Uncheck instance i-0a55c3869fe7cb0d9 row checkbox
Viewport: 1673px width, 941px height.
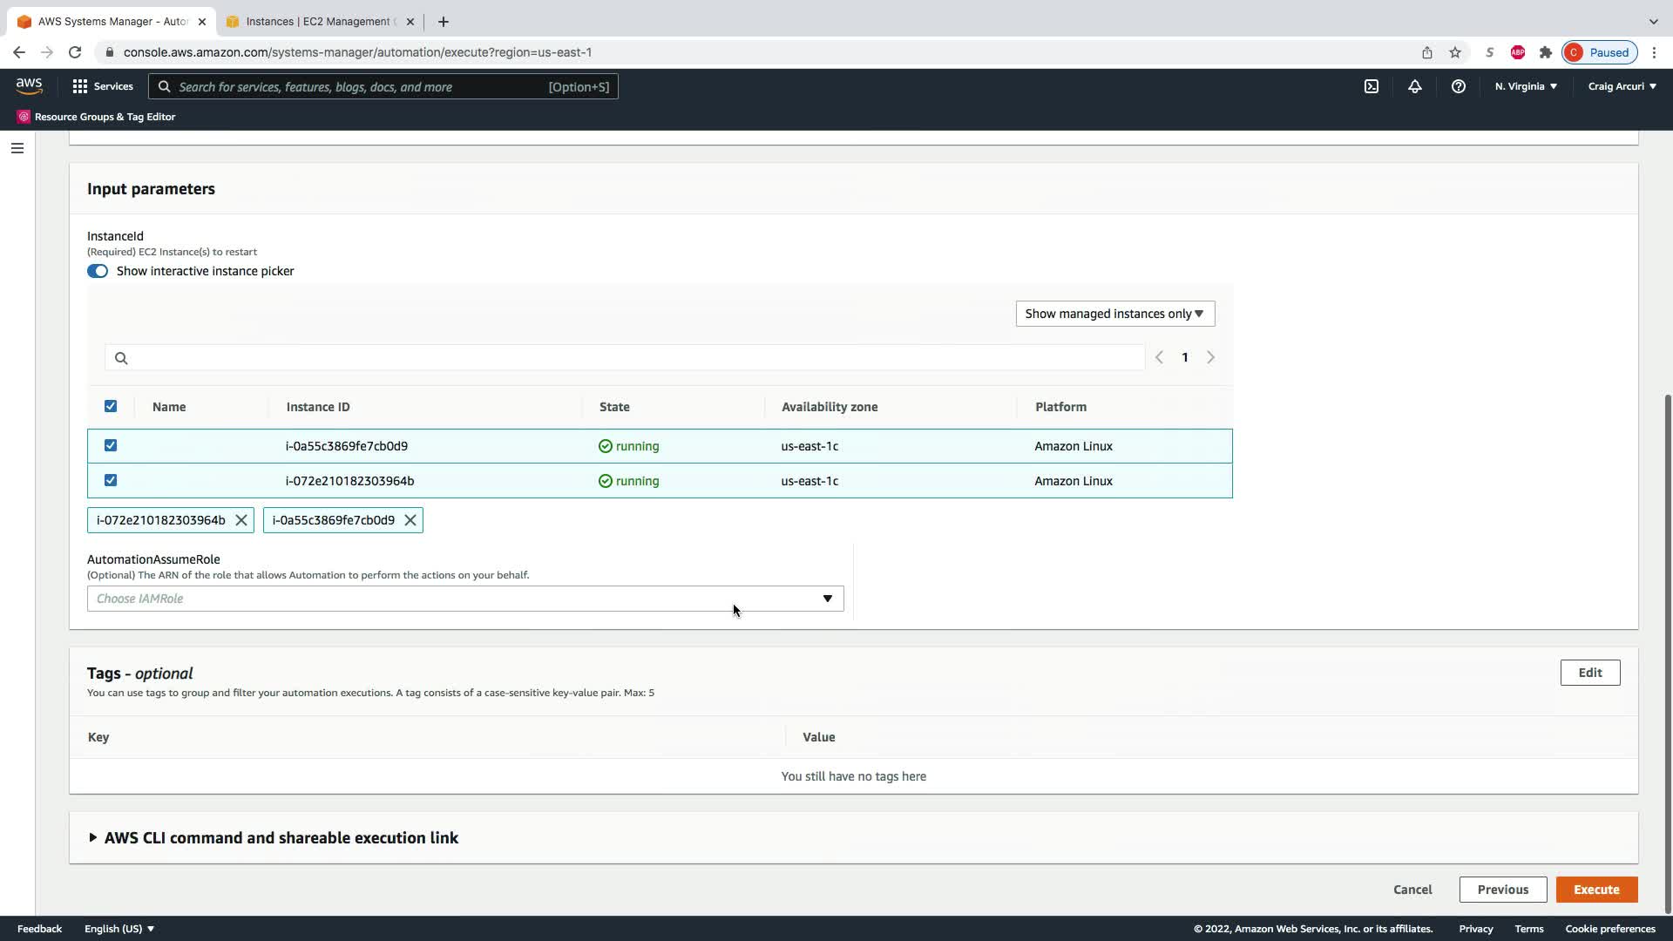coord(111,445)
